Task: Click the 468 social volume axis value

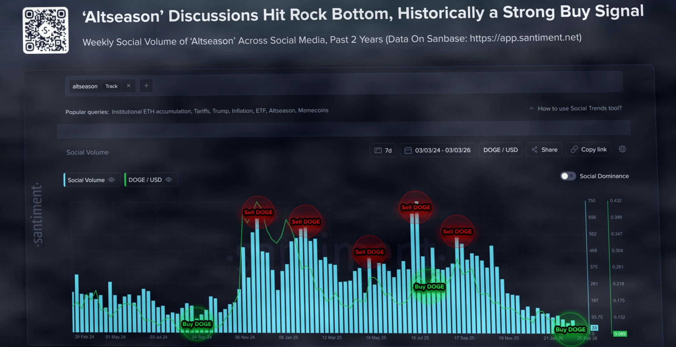Action: pyautogui.click(x=593, y=251)
